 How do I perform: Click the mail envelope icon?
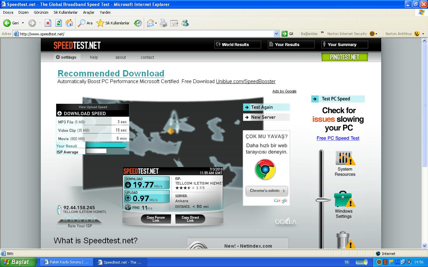tap(150, 23)
